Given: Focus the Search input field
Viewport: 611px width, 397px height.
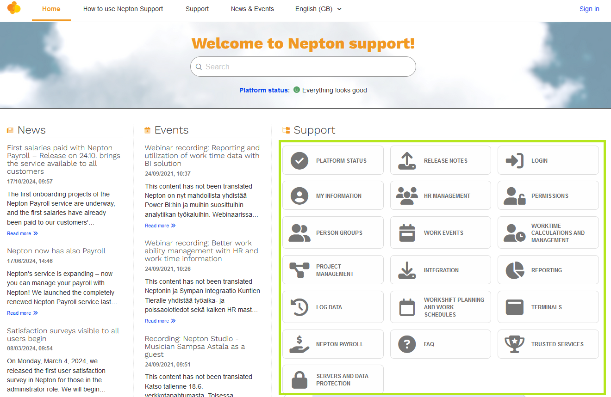Looking at the screenshot, I should [303, 67].
